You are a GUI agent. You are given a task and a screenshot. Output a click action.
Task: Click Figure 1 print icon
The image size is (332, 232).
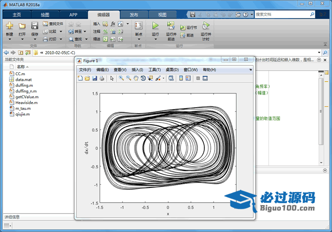[x=102, y=78]
